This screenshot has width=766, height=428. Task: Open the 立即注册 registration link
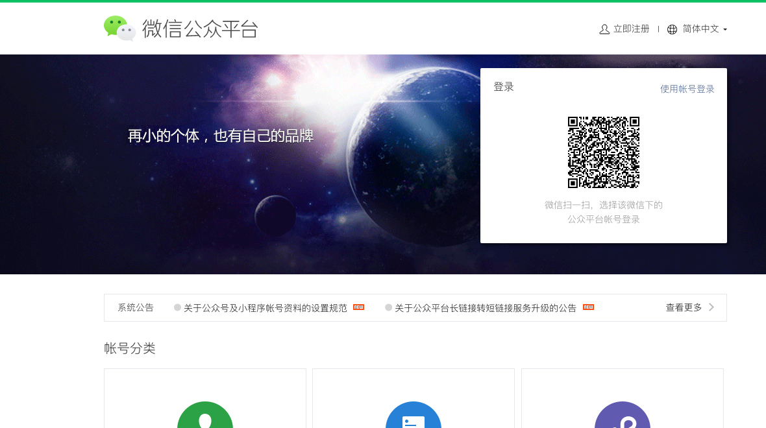[x=631, y=29]
